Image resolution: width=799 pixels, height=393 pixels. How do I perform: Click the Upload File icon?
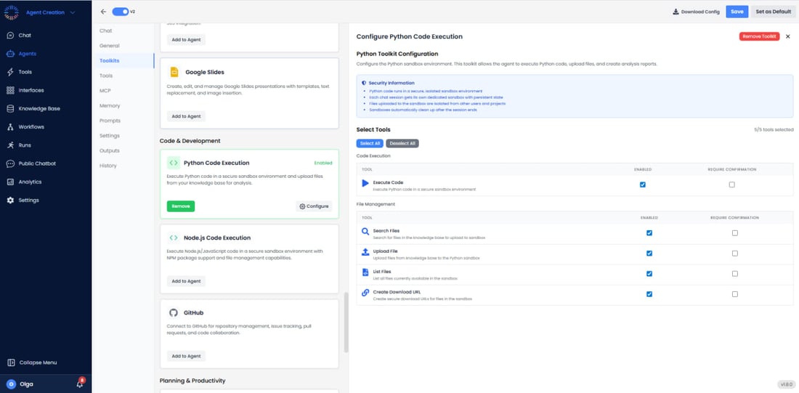click(x=365, y=252)
